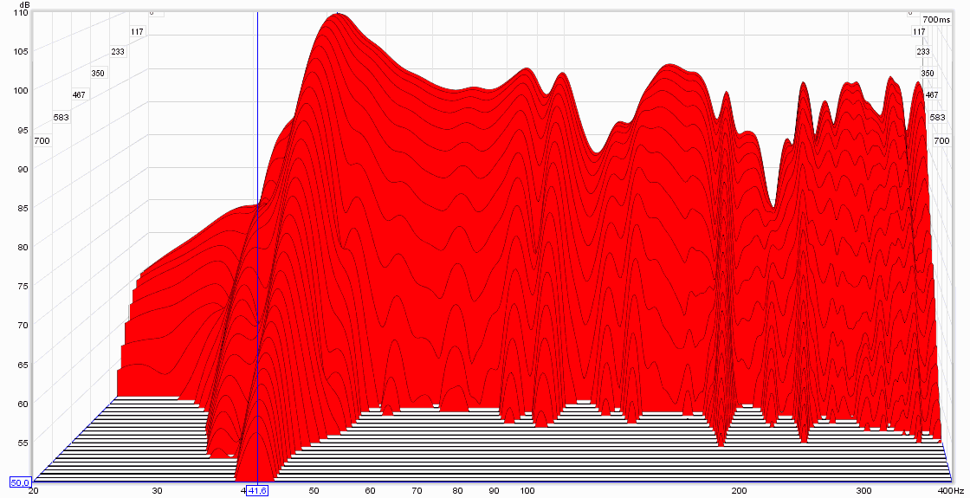Viewport: 970px width, 498px height.
Task: Click the right-side 350 ms time label
Action: point(928,74)
